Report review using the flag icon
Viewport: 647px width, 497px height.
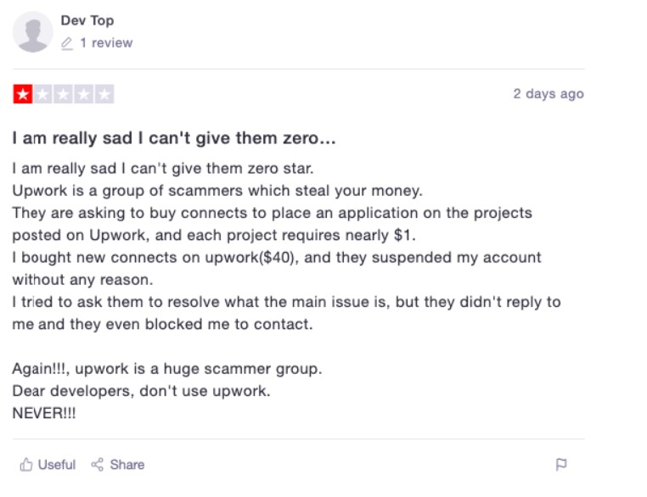[x=561, y=465]
